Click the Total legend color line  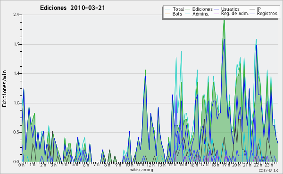(167, 9)
